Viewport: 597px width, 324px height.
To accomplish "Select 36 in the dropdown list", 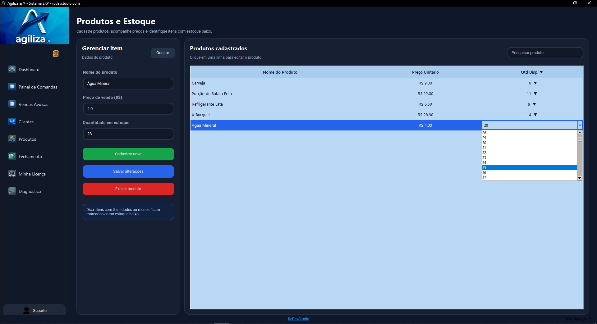I will point(530,173).
